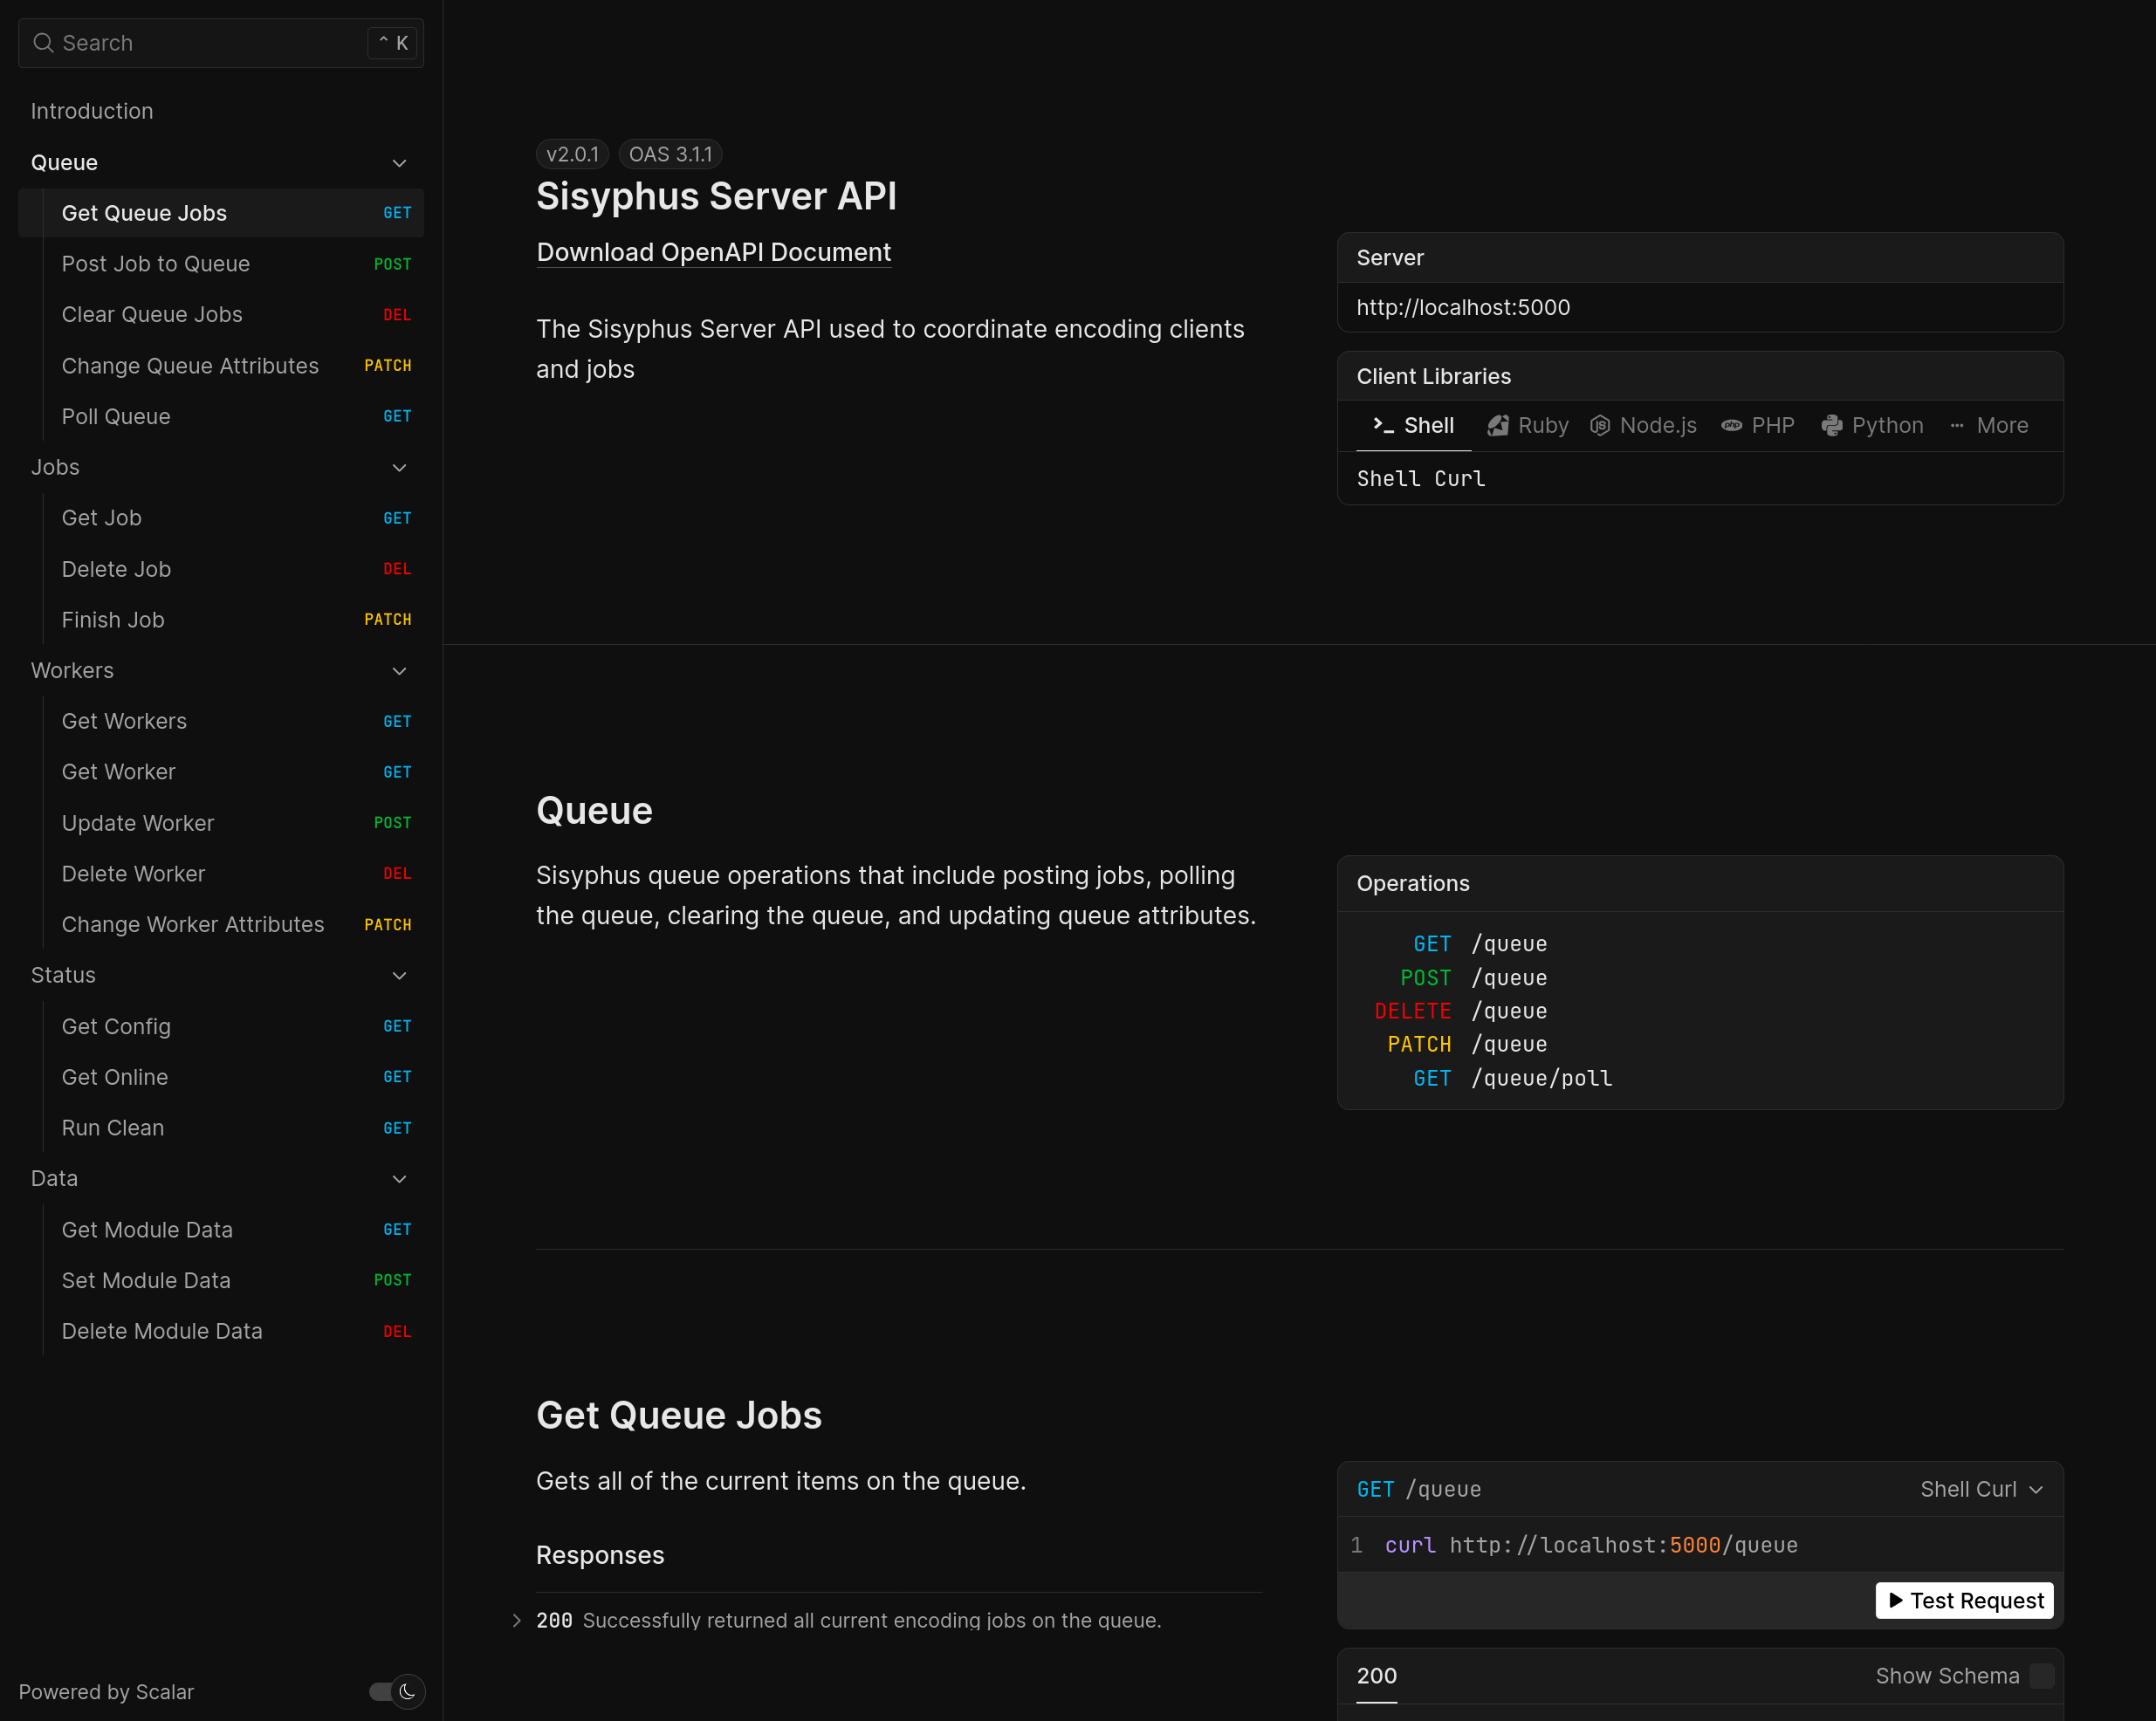The width and height of the screenshot is (2156, 1721).
Task: Collapse the Queue sidebar section
Action: click(399, 163)
